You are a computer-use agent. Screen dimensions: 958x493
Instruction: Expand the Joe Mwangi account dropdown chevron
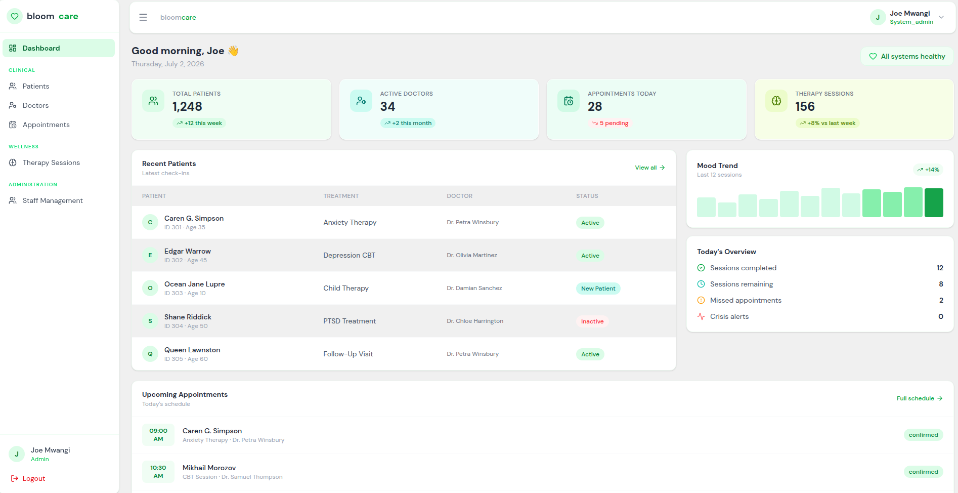[x=941, y=17]
